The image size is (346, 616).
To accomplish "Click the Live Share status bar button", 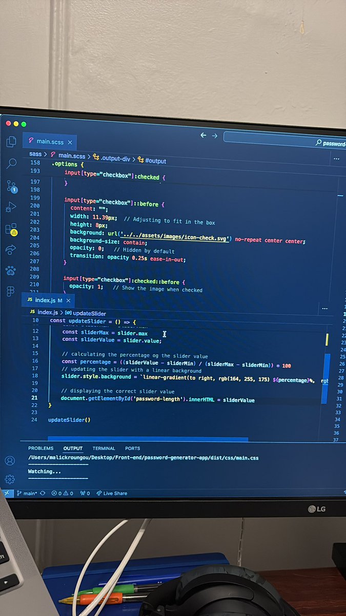I will [x=111, y=493].
